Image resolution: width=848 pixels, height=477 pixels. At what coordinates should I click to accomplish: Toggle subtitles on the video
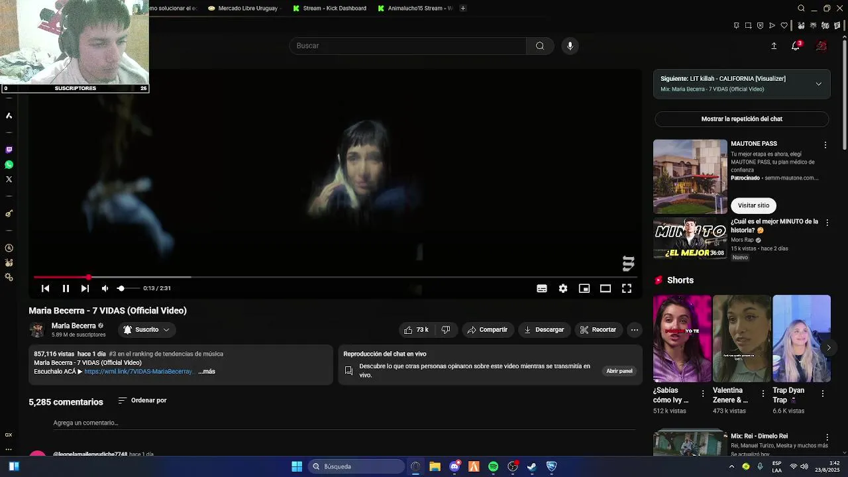[x=541, y=288]
